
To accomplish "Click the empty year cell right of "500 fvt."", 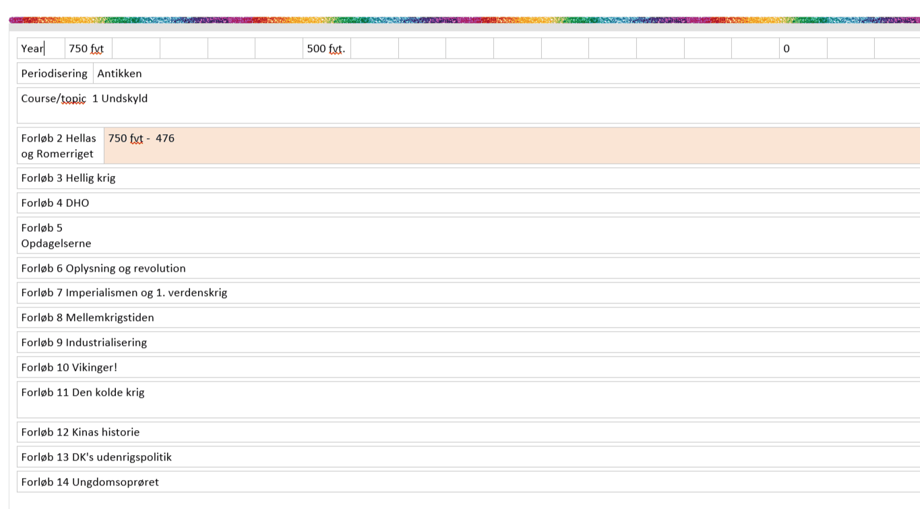I will (375, 49).
